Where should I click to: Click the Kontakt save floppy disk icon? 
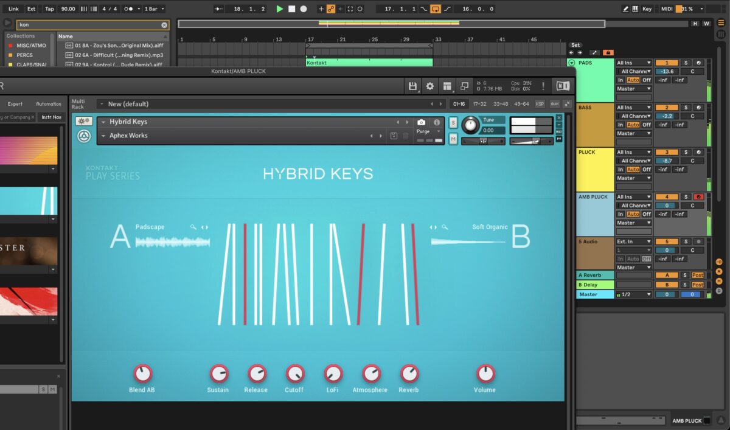[x=412, y=86]
